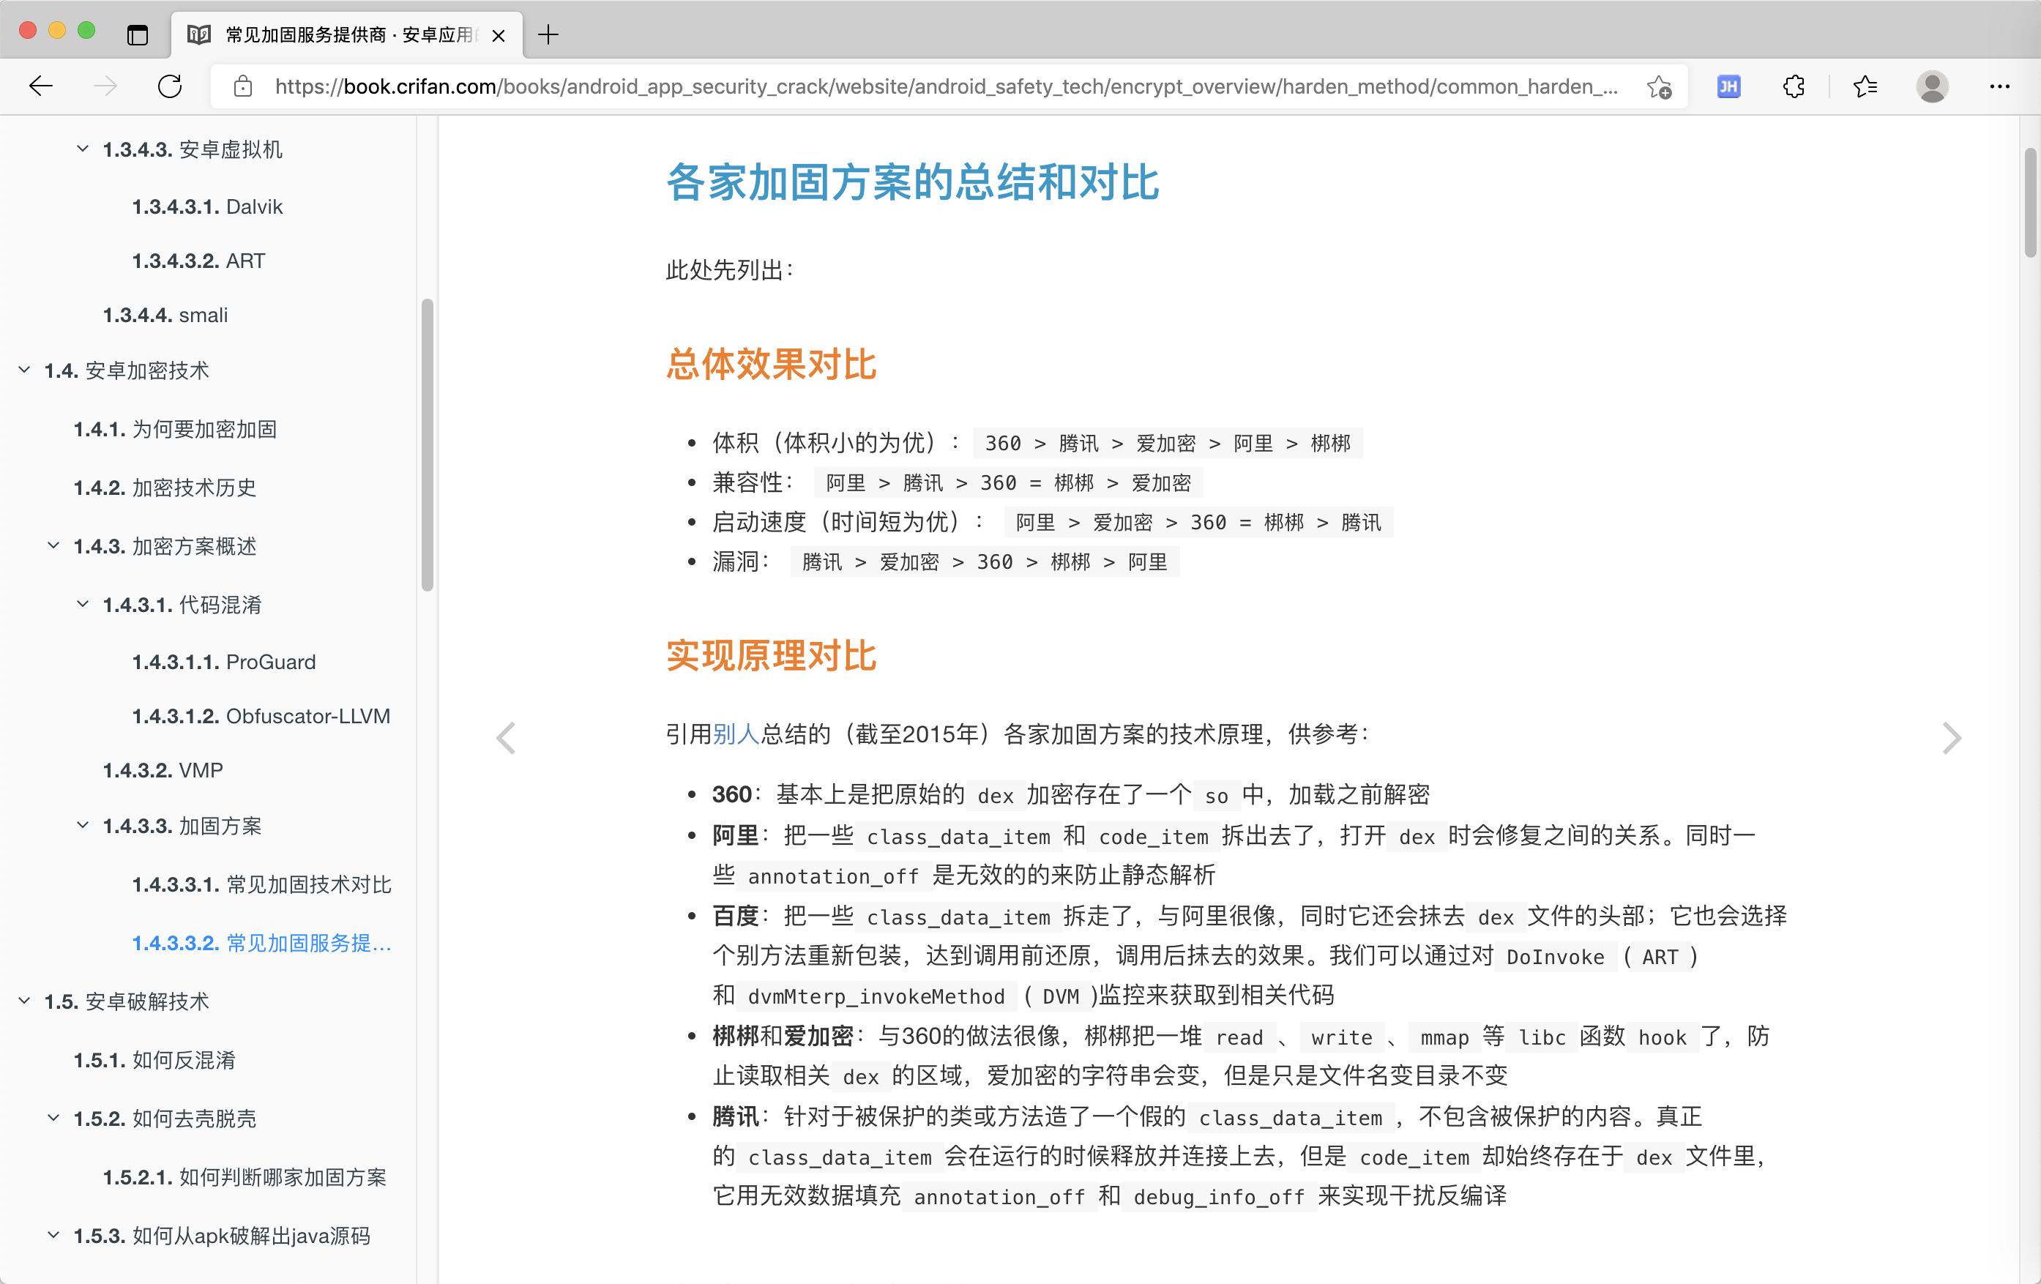Open the user profile menu

[x=1932, y=86]
